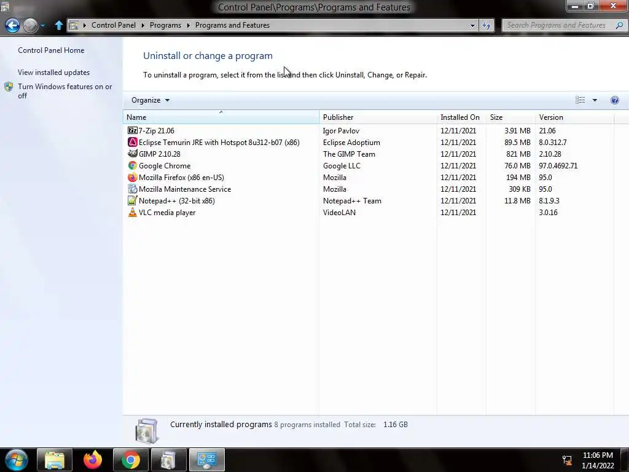Open the address bar history dropdown
Viewport: 629px width, 472px height.
[472, 25]
